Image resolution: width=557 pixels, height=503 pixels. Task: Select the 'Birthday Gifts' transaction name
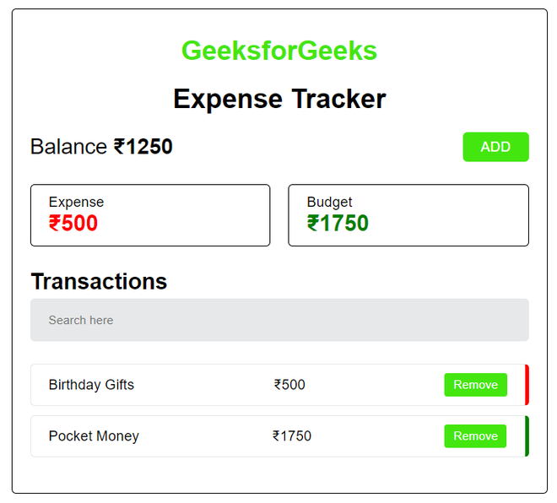coord(91,385)
